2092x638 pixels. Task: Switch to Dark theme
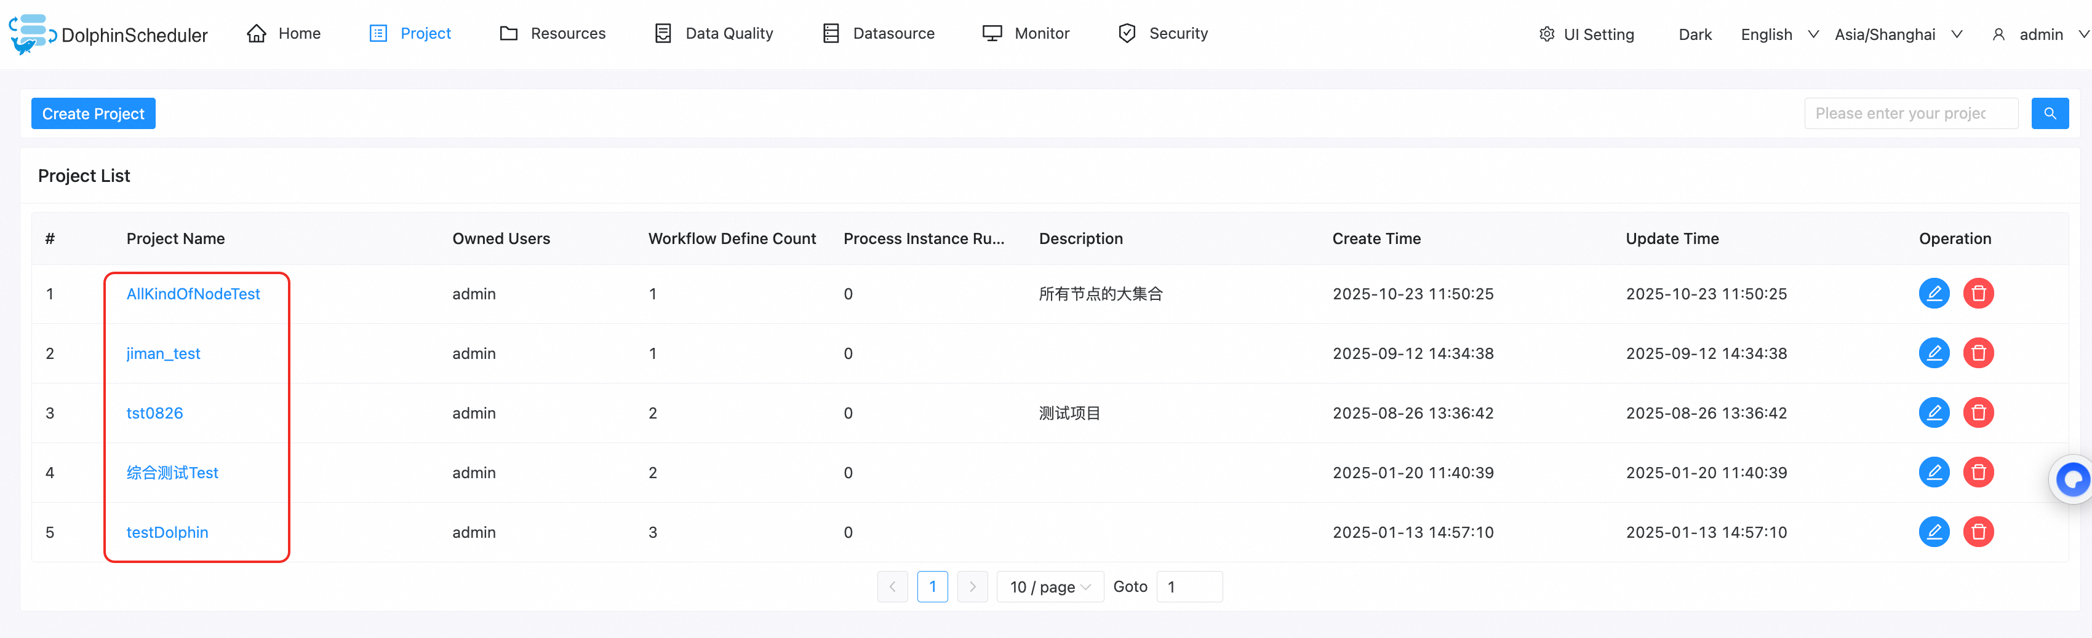1695,34
